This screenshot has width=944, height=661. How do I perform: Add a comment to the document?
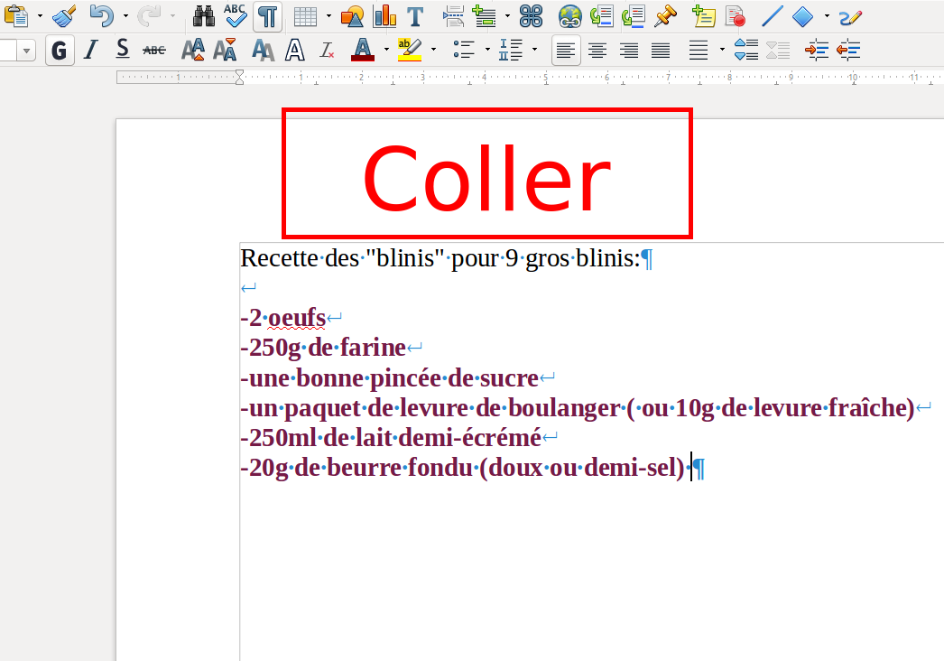[x=704, y=15]
